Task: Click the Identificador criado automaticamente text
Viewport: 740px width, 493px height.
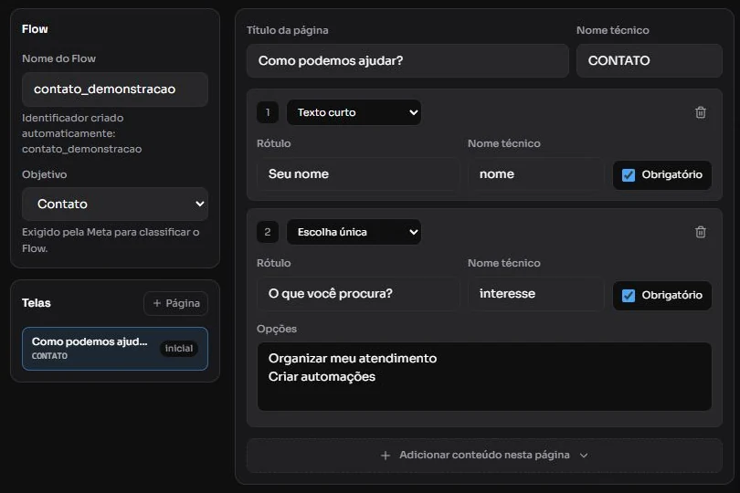Action: pos(81,133)
